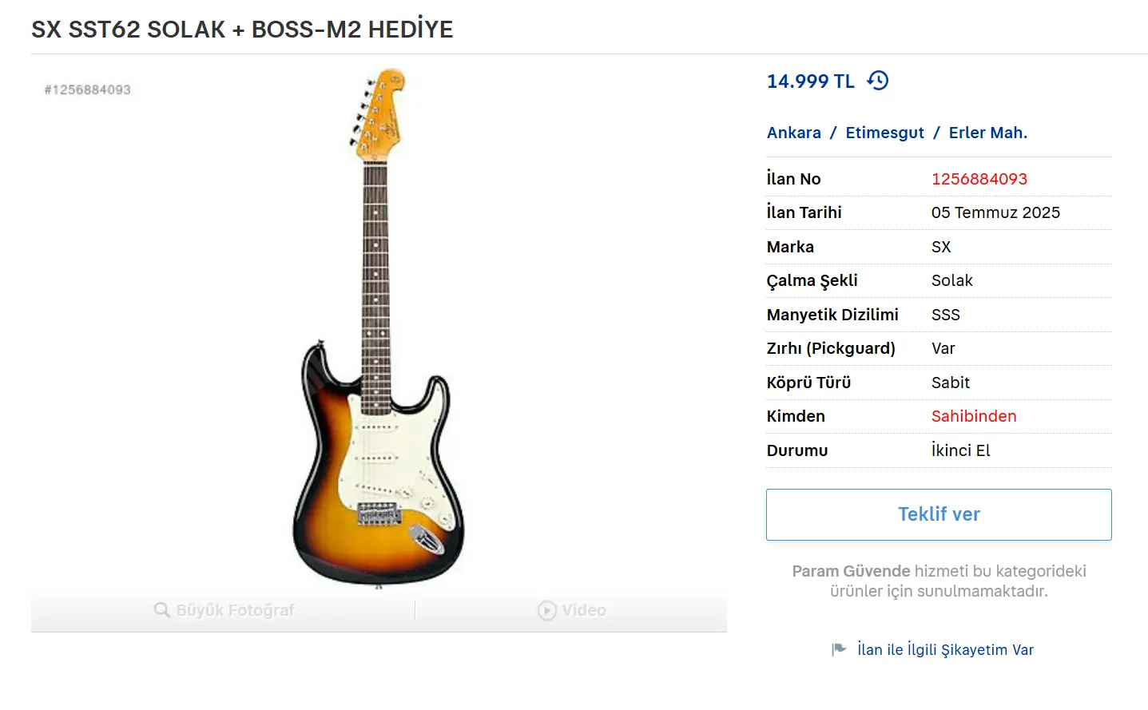1148x710 pixels.
Task: Click the #1256884093 watermark on photo
Action: point(87,89)
